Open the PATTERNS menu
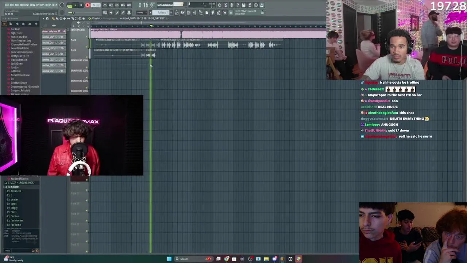467x263 pixels. tap(24, 5)
